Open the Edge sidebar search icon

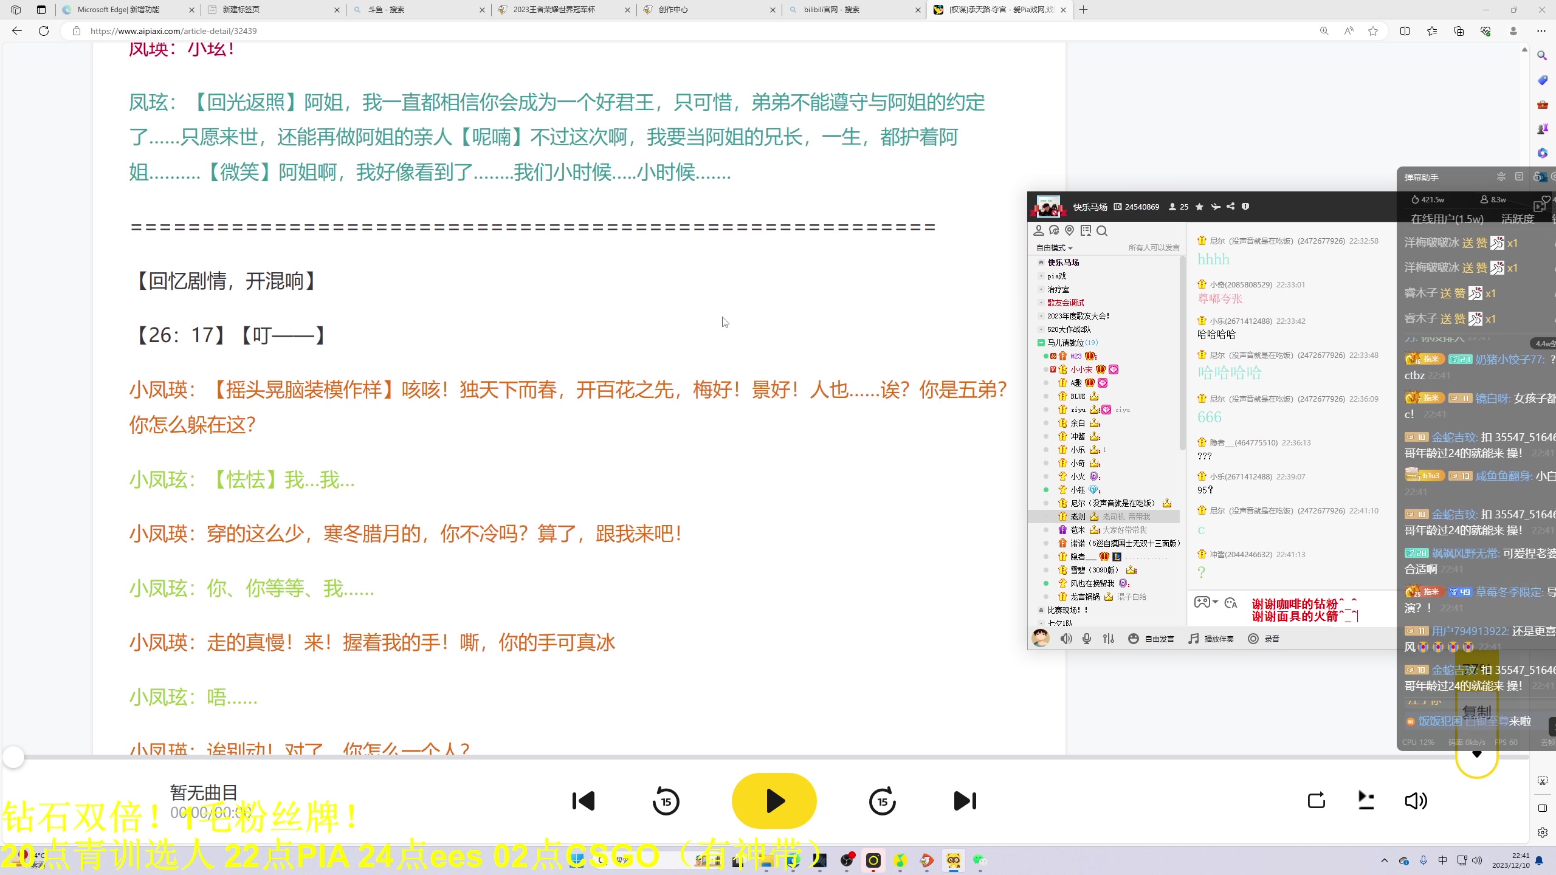pyautogui.click(x=1542, y=56)
